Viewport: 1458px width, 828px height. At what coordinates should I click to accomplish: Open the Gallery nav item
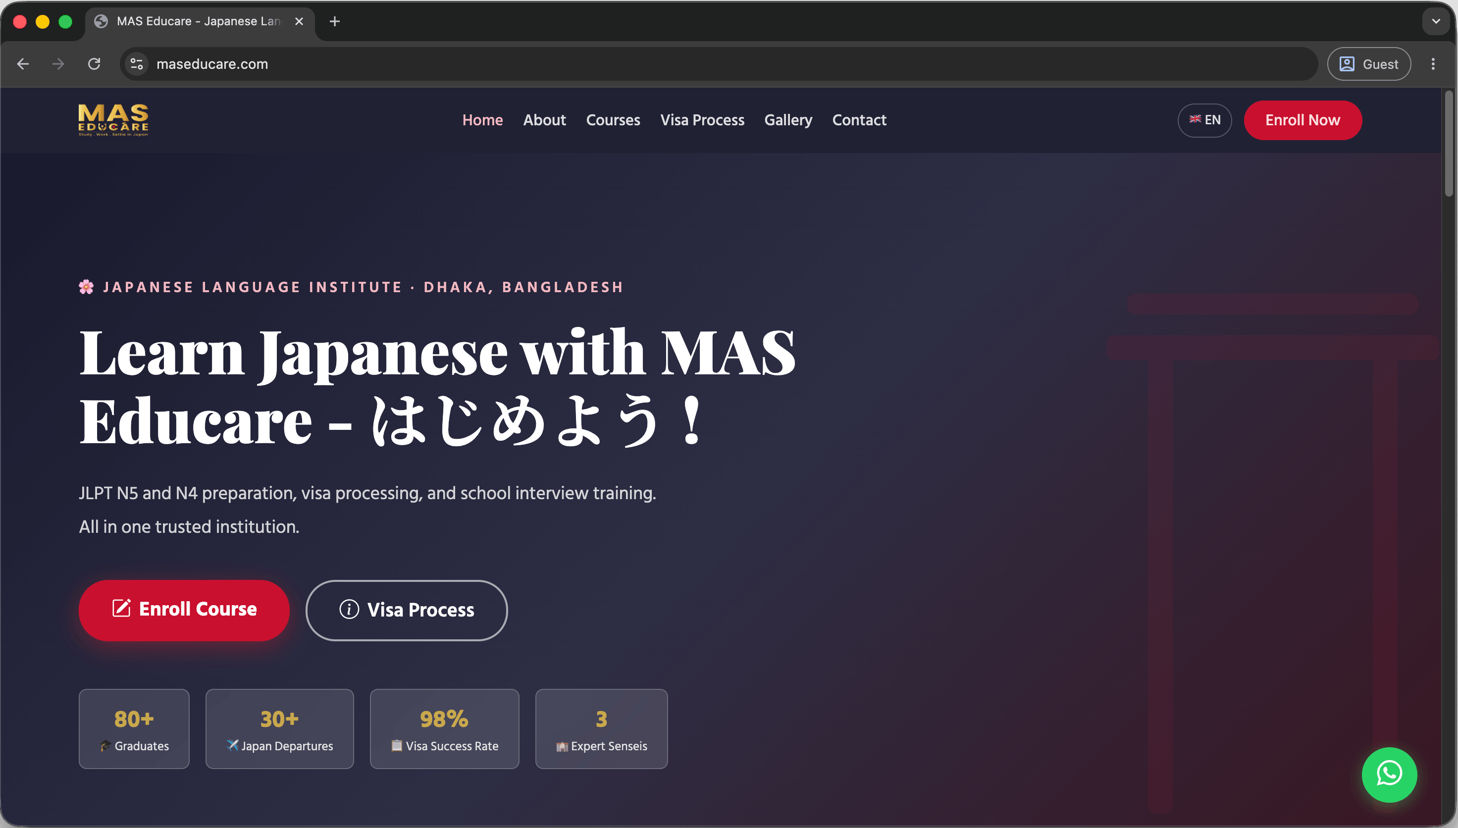pos(788,120)
